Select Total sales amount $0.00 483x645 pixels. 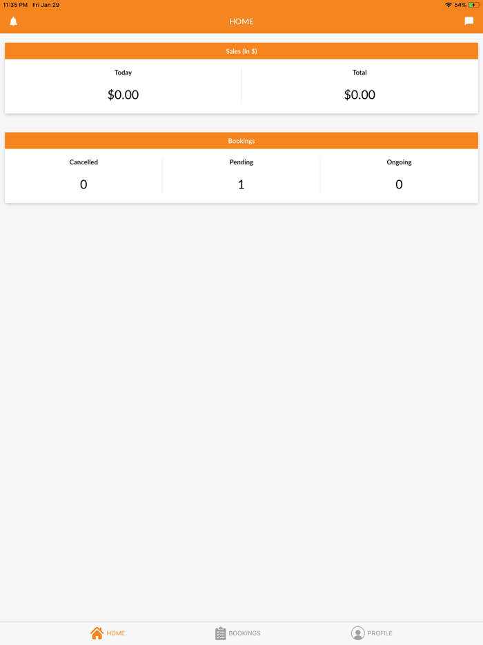(x=359, y=95)
